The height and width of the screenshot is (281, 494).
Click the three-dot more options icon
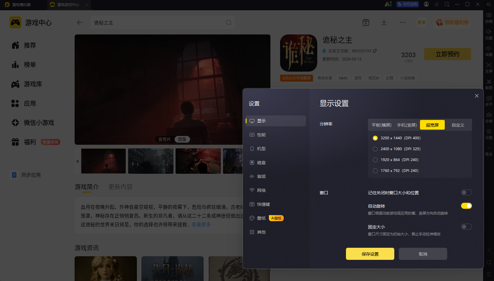click(x=403, y=22)
